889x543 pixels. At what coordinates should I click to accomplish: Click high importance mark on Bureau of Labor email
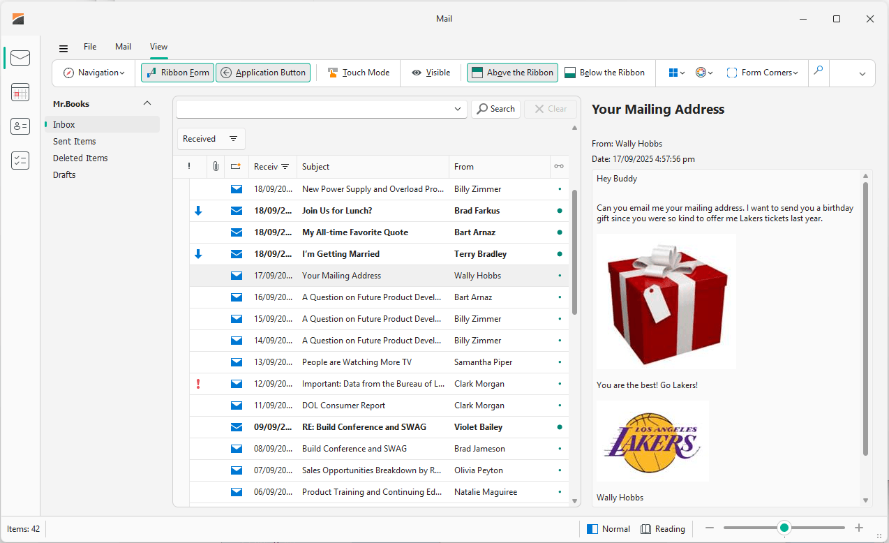point(198,383)
